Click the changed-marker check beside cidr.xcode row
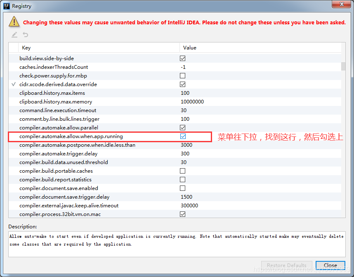The image size is (354, 277). [14, 84]
